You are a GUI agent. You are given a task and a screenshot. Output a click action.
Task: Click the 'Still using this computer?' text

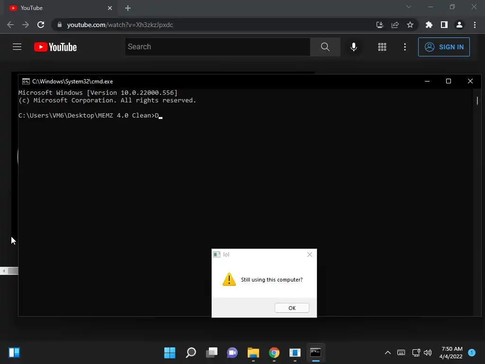pos(272,280)
